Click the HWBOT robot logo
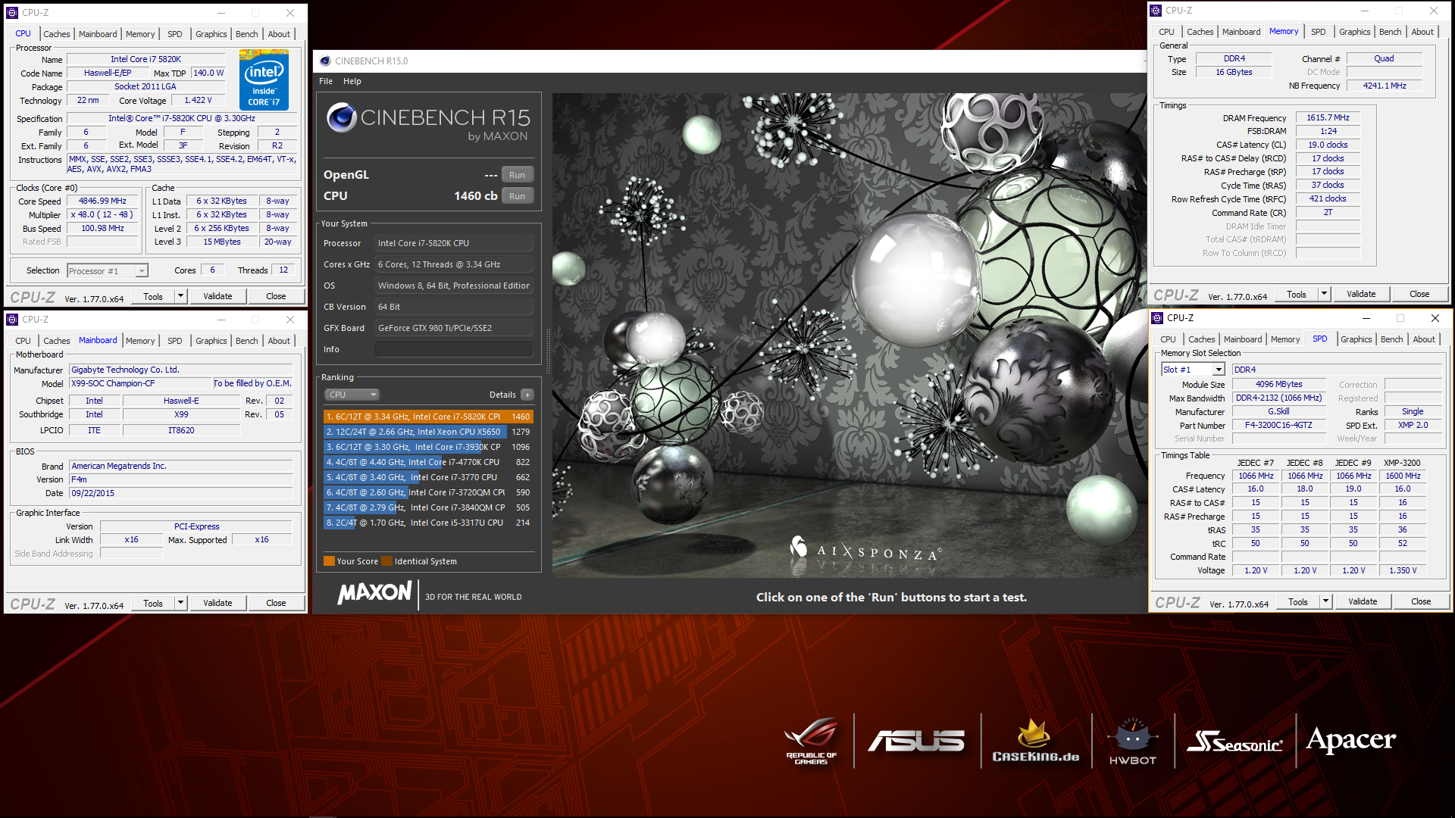This screenshot has height=818, width=1455. pyautogui.click(x=1133, y=741)
